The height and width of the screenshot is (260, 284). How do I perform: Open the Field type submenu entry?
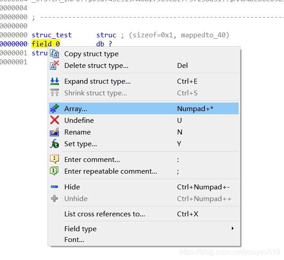pos(144,229)
